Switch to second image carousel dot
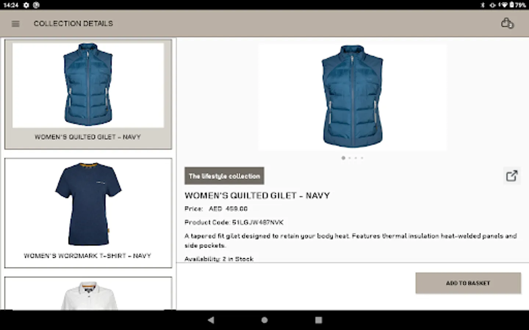 [350, 158]
